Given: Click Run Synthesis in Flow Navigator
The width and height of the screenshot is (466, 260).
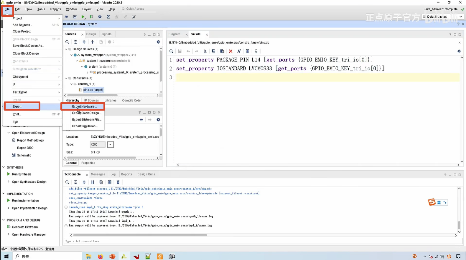Looking at the screenshot, I should (x=22, y=174).
